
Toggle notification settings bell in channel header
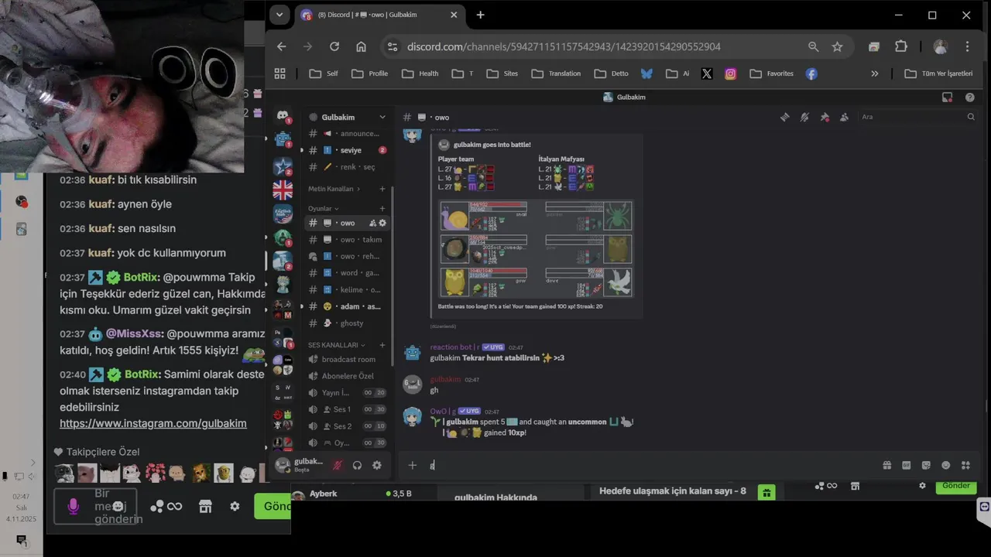pos(804,117)
